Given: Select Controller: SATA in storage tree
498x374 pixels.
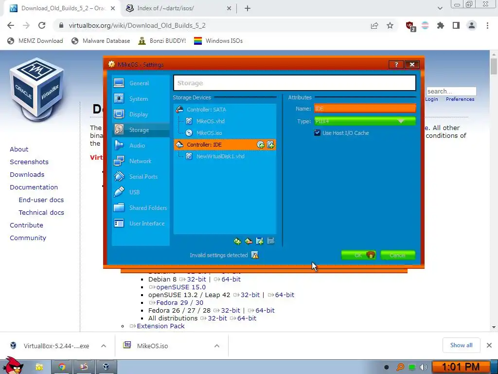Looking at the screenshot, I should tap(225, 110).
